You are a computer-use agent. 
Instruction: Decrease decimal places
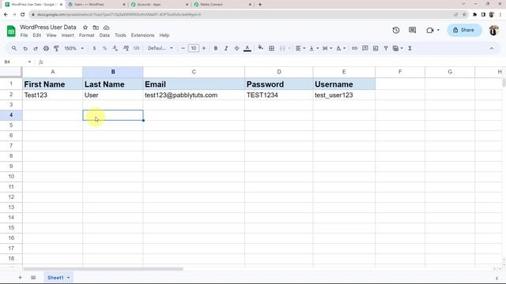(x=115, y=48)
